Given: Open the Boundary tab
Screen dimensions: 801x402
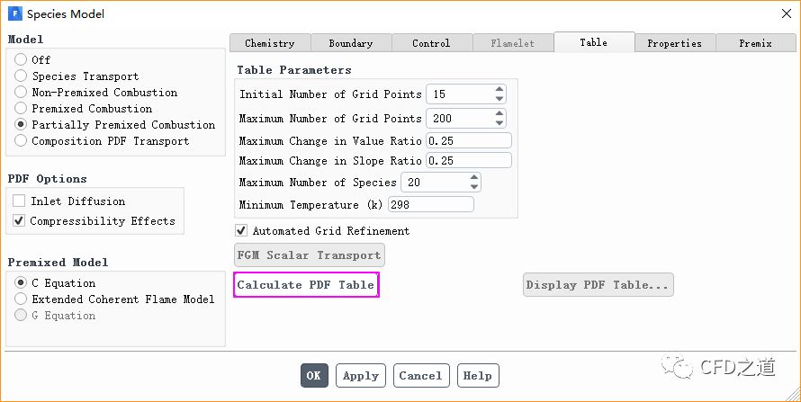Looking at the screenshot, I should [351, 43].
